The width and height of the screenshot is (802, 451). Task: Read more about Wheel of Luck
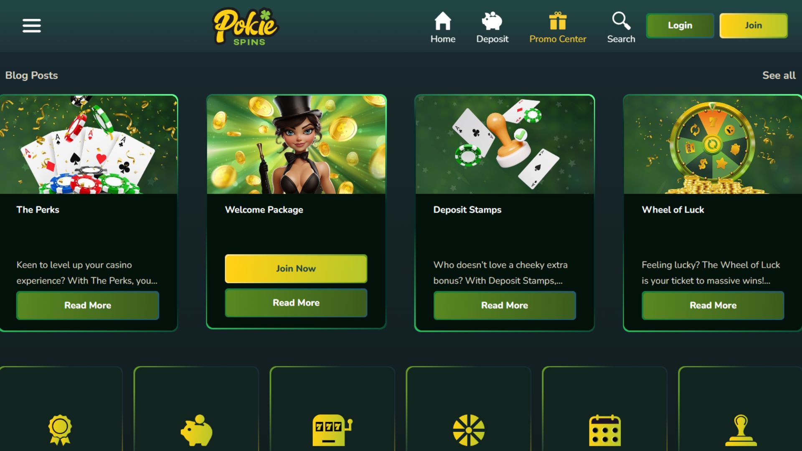coord(713,305)
